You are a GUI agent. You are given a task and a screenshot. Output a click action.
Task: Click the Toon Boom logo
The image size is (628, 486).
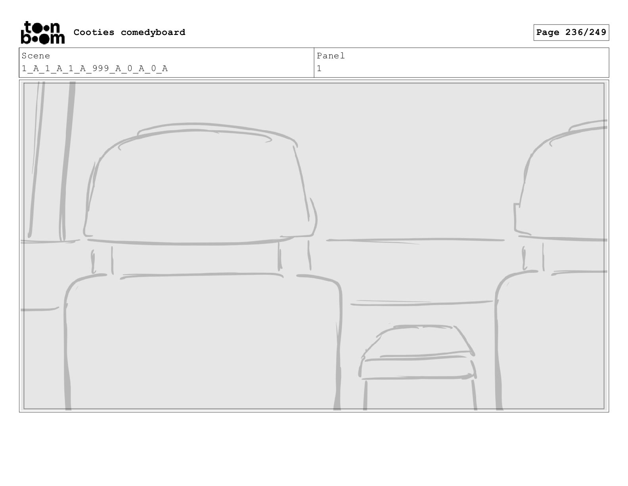click(x=42, y=33)
